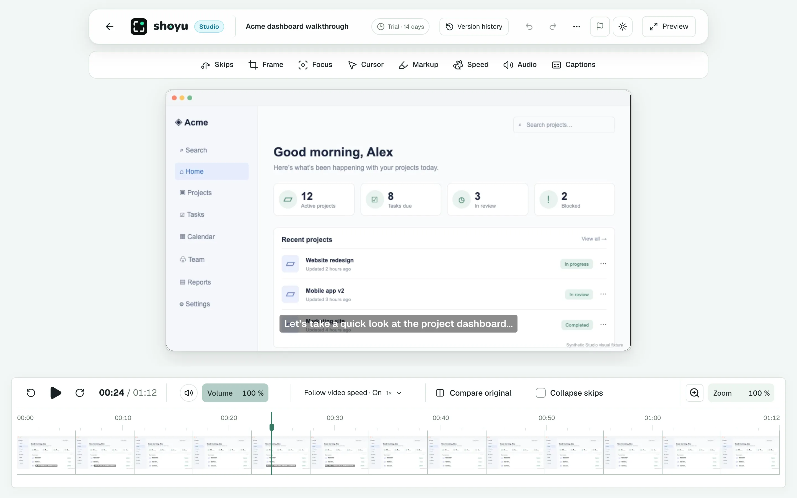Redo the last undone edit
Viewport: 797px width, 498px height.
[553, 26]
